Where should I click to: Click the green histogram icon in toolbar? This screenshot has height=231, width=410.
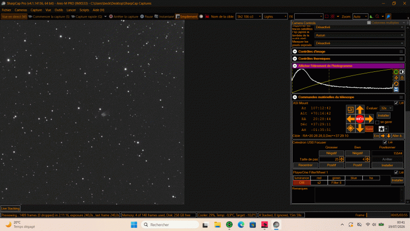point(371,16)
